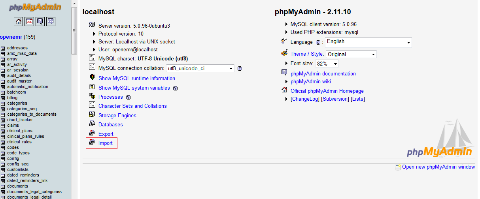
Task: Open the Processes link
Action: pos(111,97)
